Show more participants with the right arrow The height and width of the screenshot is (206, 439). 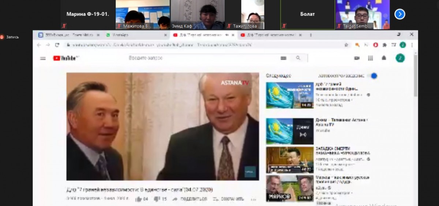399,14
